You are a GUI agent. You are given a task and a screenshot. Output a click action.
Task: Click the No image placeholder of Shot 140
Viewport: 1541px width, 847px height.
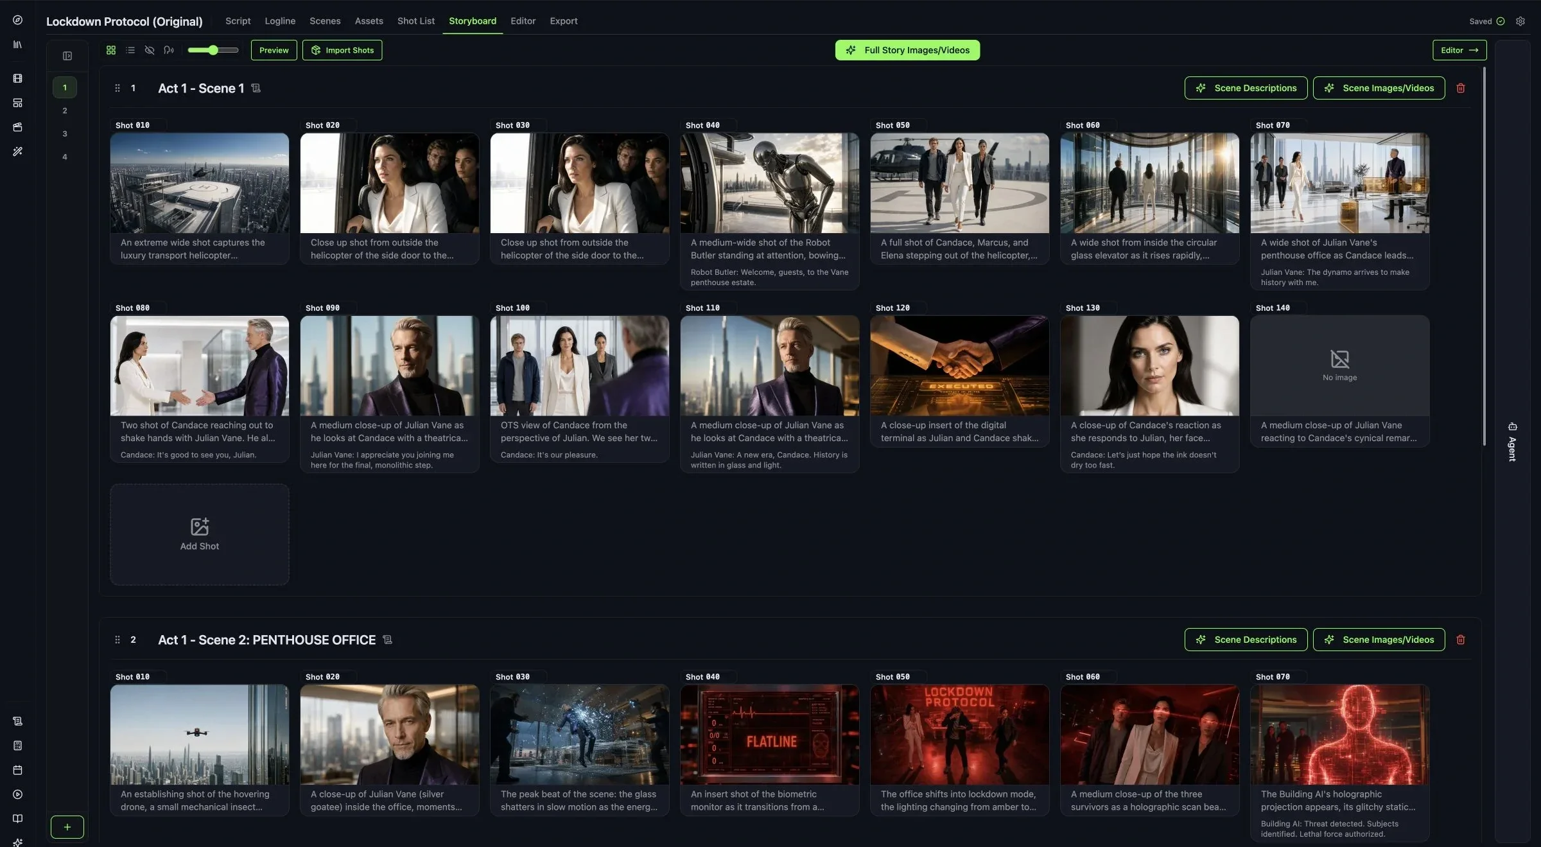1340,365
